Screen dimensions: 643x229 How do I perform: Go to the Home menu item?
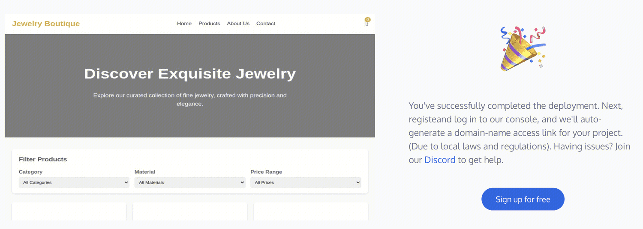point(184,24)
